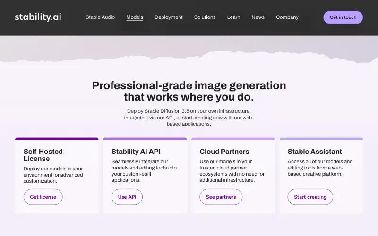The height and width of the screenshot is (236, 378).
Task: Open the Models menu
Action: 135,17
